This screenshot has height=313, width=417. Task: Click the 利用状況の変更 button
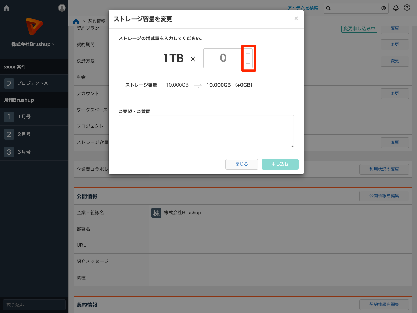pos(384,169)
